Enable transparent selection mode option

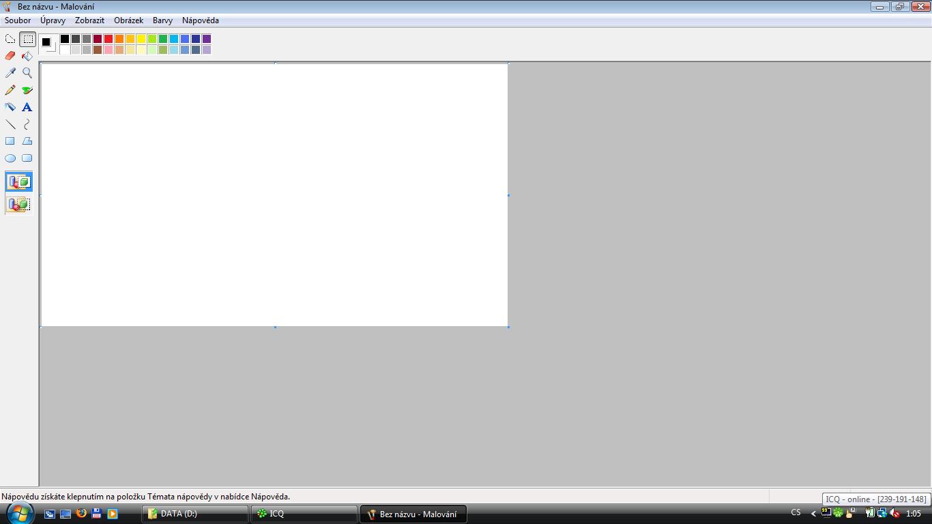coord(19,204)
